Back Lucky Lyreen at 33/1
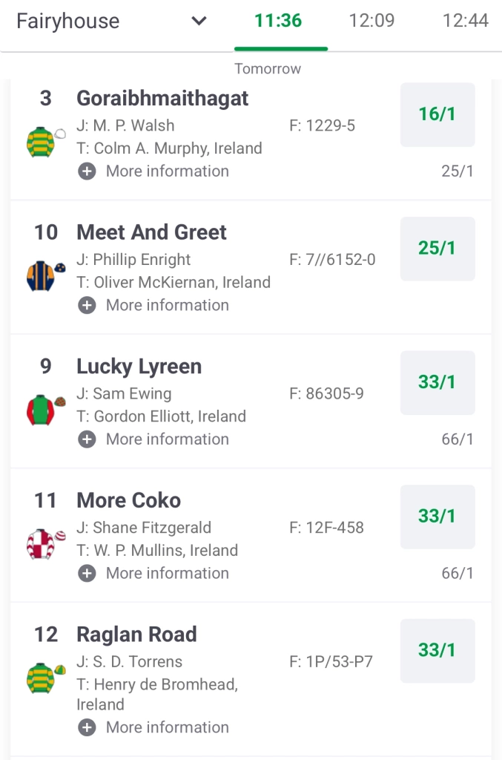Viewport: 502px width, 760px height. pos(437,382)
